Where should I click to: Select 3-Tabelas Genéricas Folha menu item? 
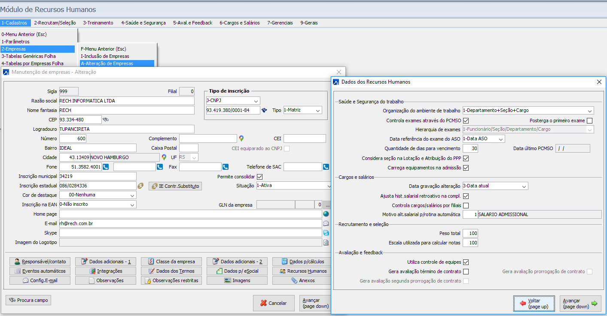[x=28, y=56]
